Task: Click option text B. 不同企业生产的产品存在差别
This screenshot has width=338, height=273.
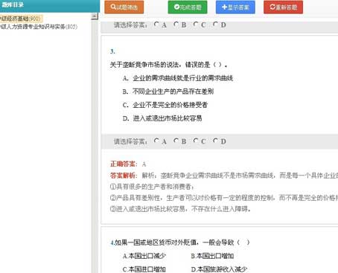Action: pos(168,91)
